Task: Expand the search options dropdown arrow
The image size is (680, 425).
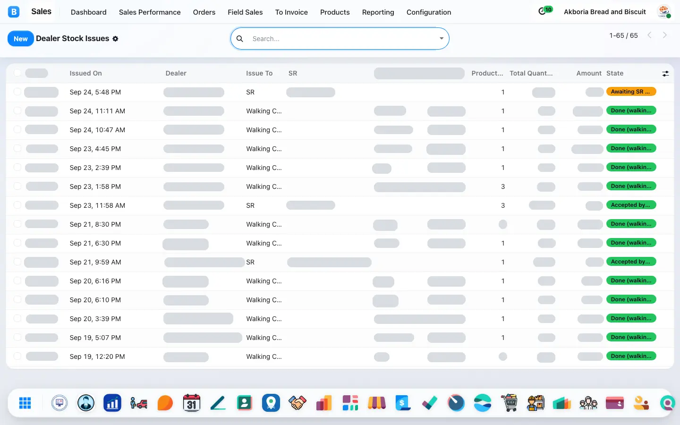Action: (442, 39)
